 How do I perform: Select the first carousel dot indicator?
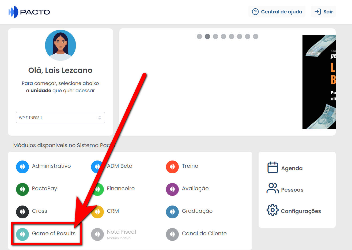(199, 36)
